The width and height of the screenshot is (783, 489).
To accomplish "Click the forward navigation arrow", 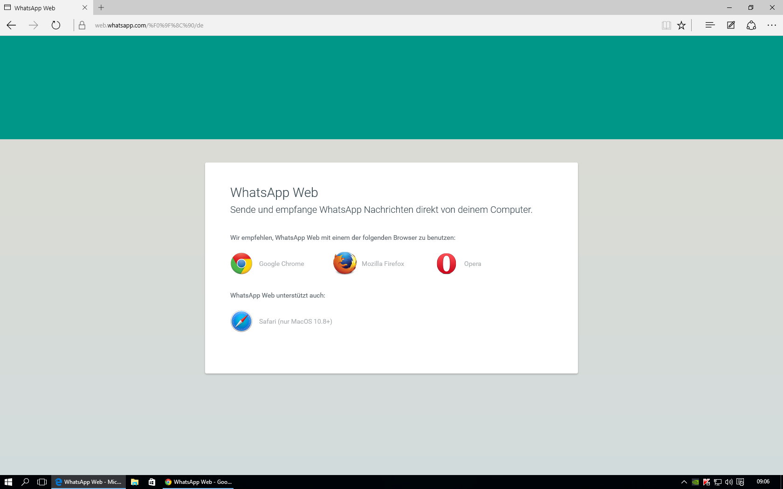I will pos(34,25).
